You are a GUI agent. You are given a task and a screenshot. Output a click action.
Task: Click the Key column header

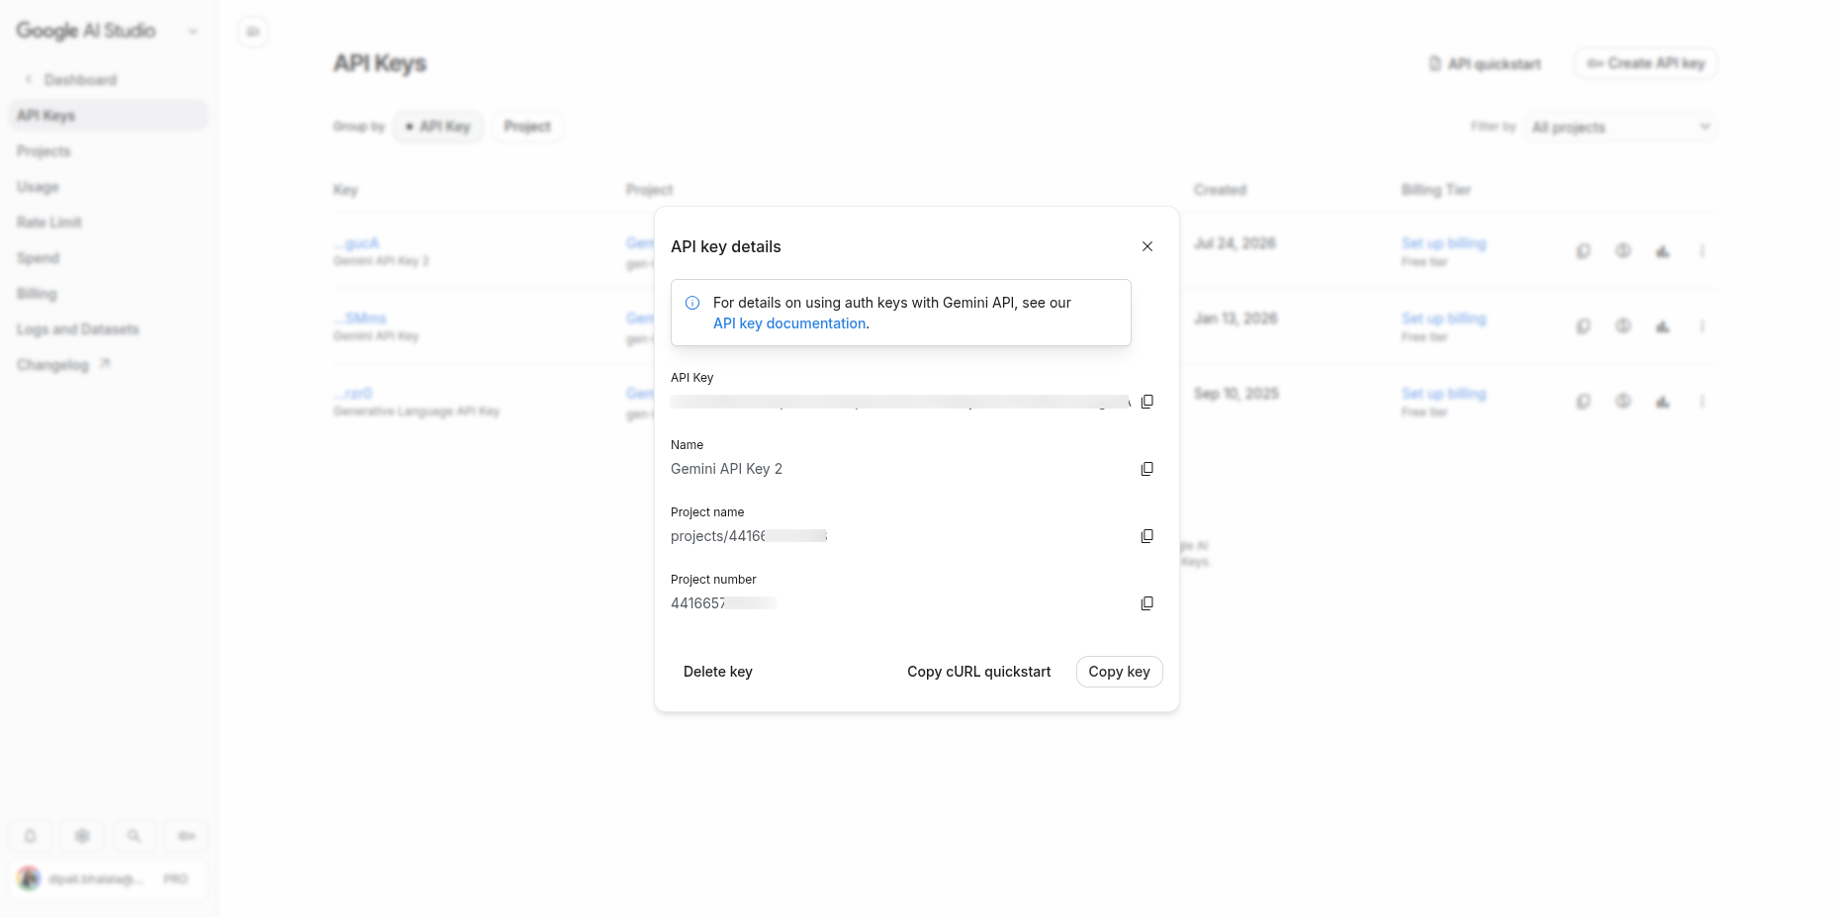coord(345,190)
